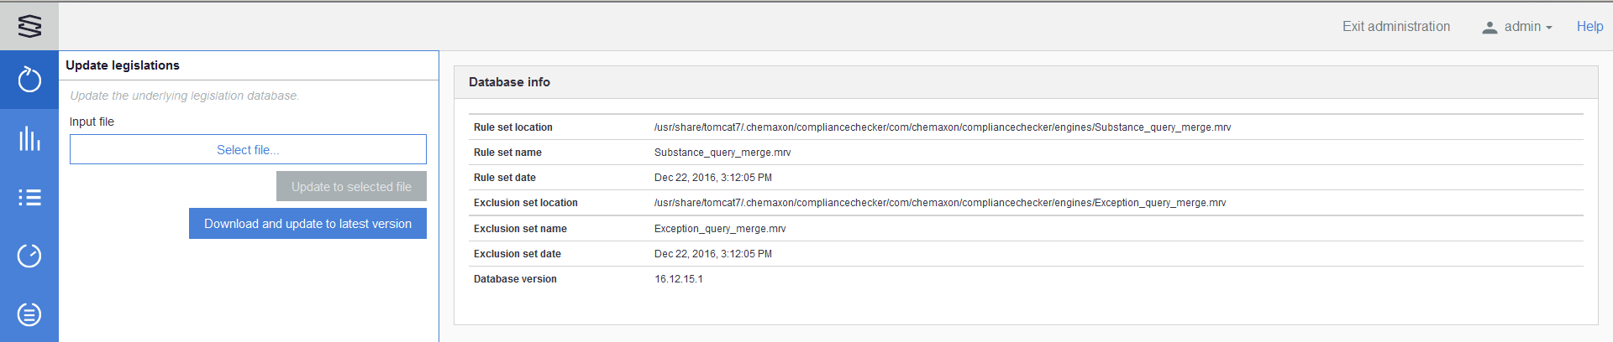
Task: Open the gauge dial sidebar icon
Action: click(29, 256)
